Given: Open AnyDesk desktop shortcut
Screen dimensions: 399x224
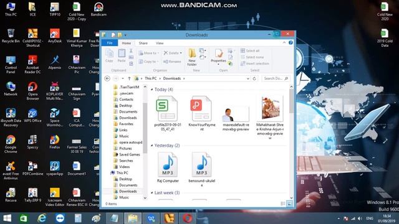Looking at the screenshot, I should (x=55, y=36).
